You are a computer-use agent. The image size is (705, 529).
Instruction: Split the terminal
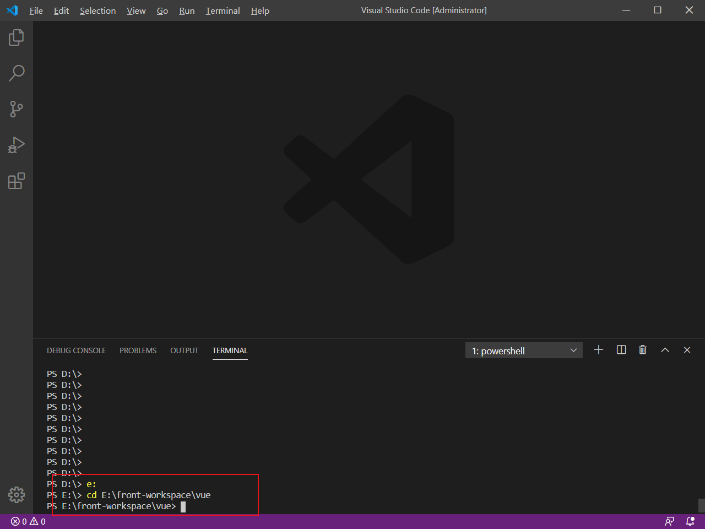pyautogui.click(x=621, y=349)
